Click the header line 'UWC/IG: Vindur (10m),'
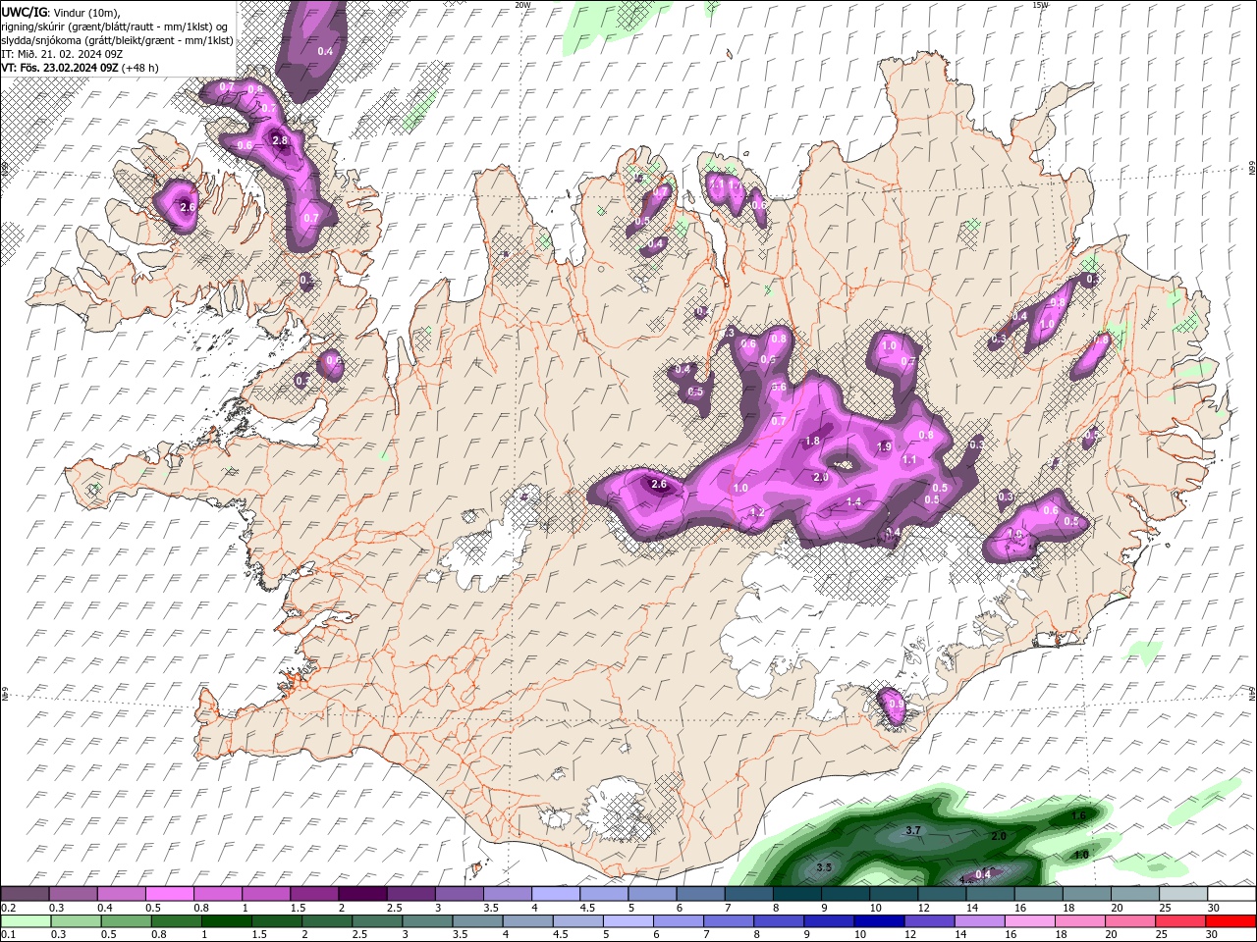1257x942 pixels. click(60, 12)
